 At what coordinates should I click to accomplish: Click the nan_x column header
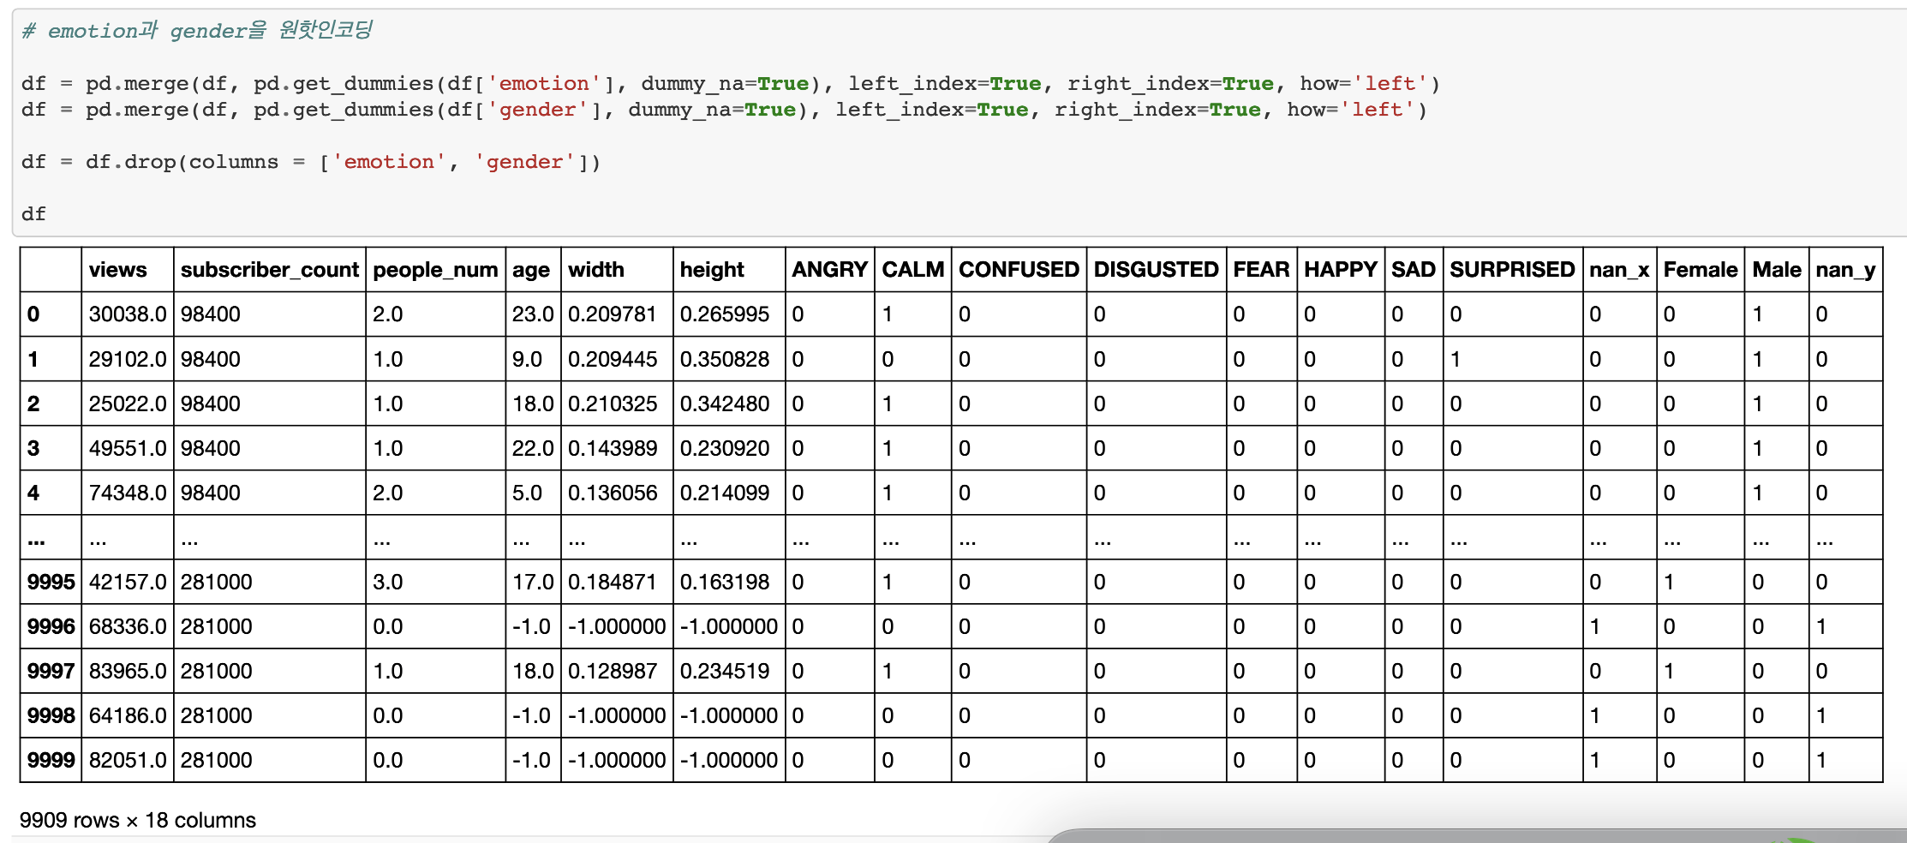click(1619, 270)
